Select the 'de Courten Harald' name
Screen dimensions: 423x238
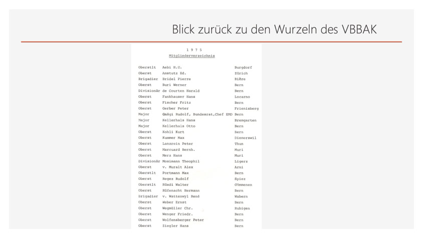(180, 91)
